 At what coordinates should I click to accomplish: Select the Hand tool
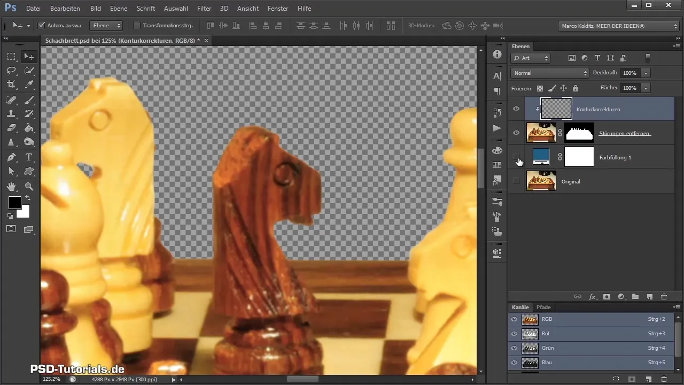click(x=11, y=186)
